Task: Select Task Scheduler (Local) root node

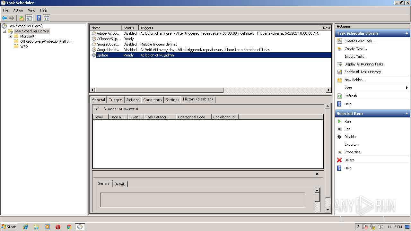Action: point(25,26)
